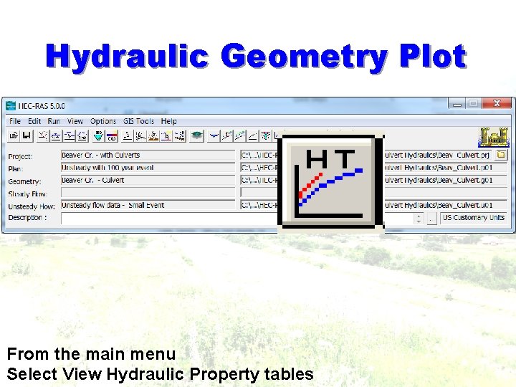Click the Beav_Culvert.u01 unsteady path
This screenshot has height=387, width=516.
point(465,205)
